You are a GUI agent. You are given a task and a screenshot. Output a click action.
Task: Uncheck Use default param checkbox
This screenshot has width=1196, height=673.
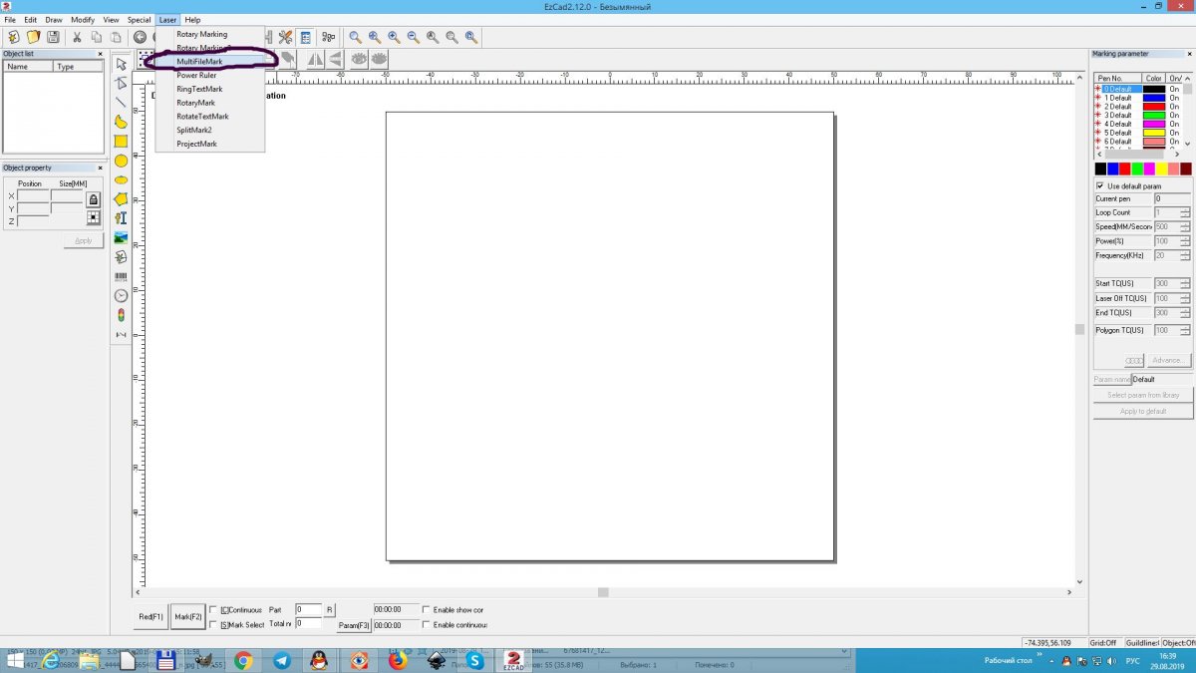click(1100, 186)
